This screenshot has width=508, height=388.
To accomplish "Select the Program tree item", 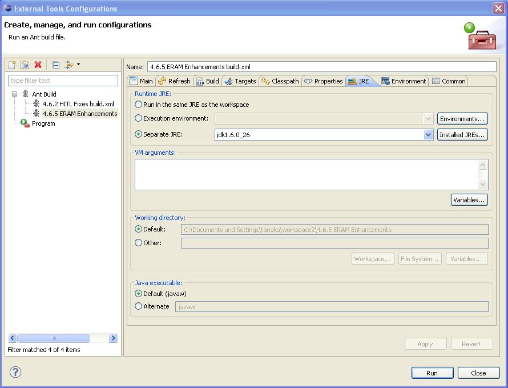I will click(x=43, y=123).
